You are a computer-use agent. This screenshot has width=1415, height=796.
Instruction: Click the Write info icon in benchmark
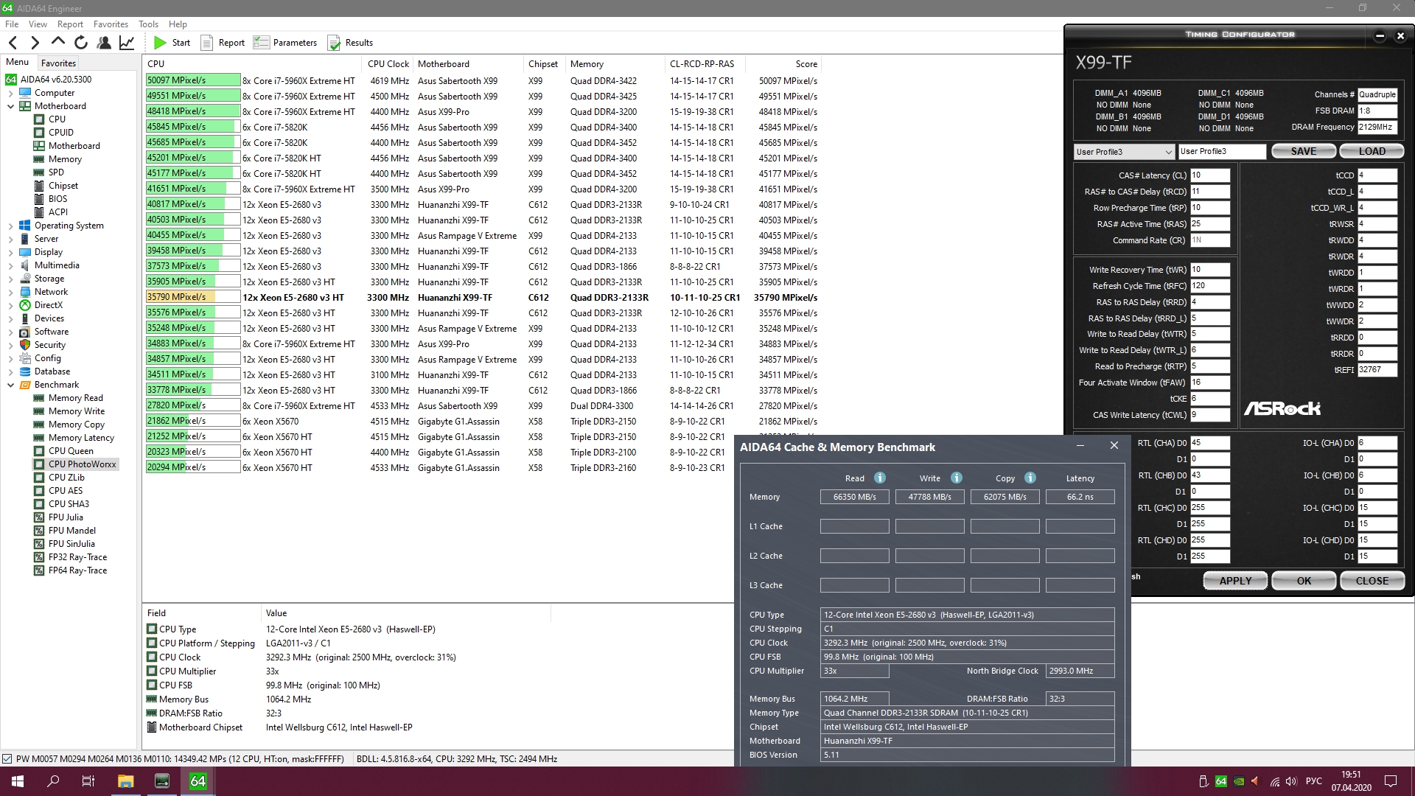pyautogui.click(x=957, y=478)
